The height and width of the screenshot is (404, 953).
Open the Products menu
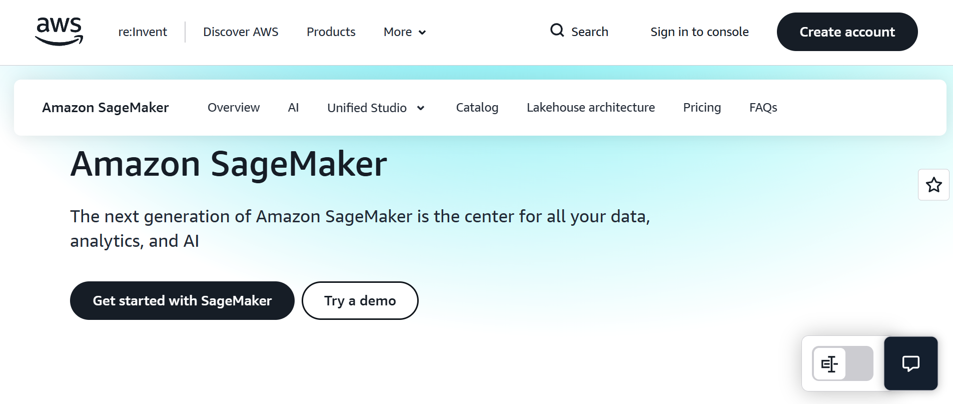[x=331, y=32]
